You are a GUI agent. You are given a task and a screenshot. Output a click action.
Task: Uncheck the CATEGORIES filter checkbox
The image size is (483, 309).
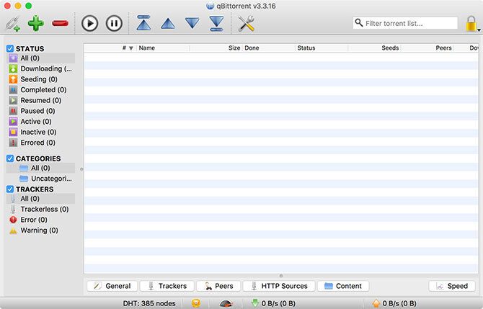point(10,158)
